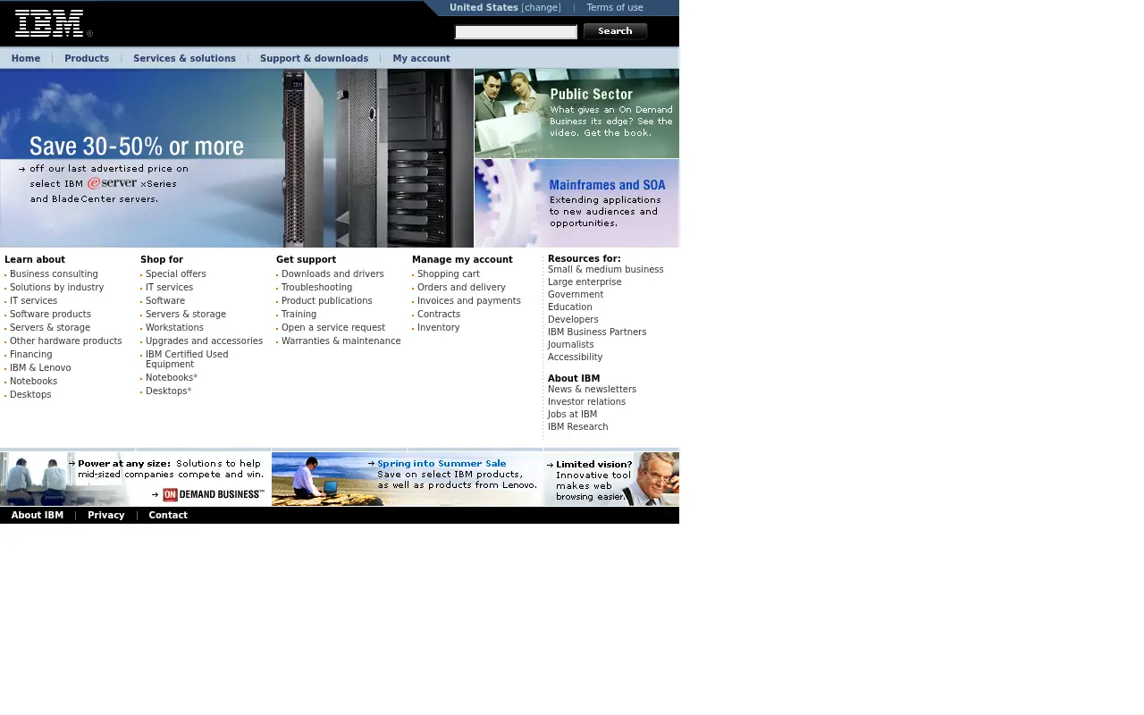Open Solutions by industry link
Viewport: 1144px width, 715px height.
(56, 288)
